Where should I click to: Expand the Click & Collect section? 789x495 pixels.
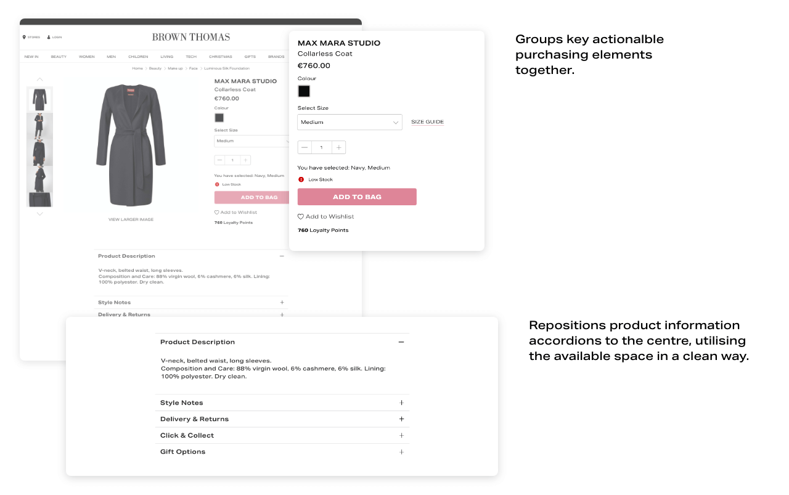[401, 435]
